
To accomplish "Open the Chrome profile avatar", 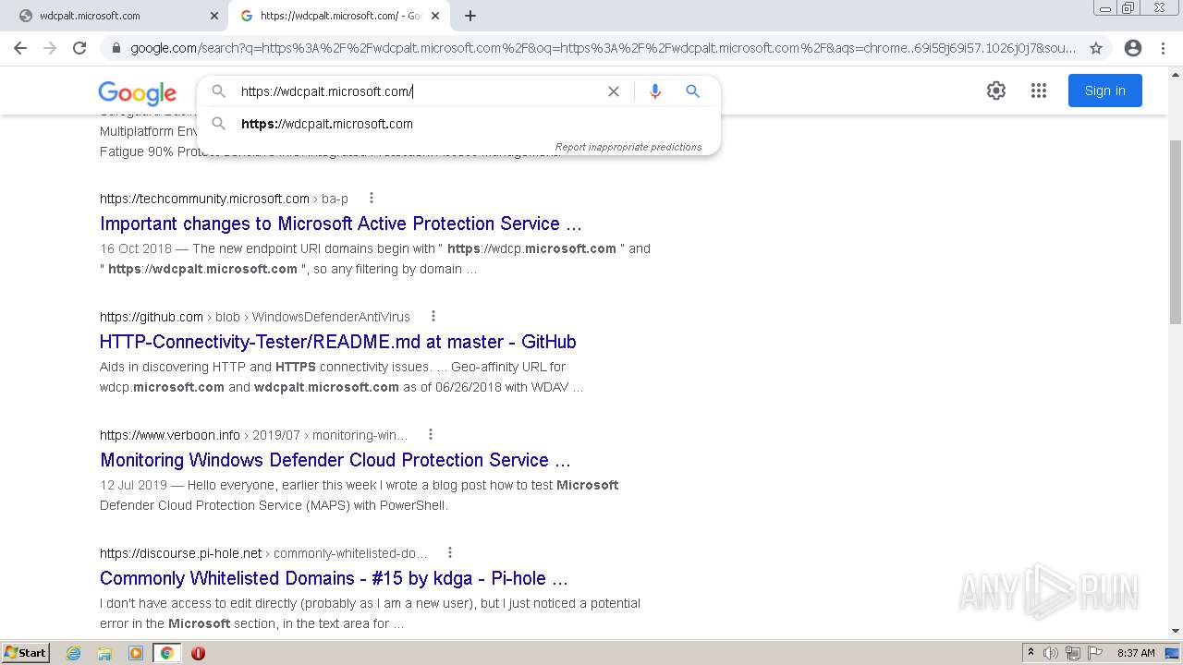I will 1132,48.
